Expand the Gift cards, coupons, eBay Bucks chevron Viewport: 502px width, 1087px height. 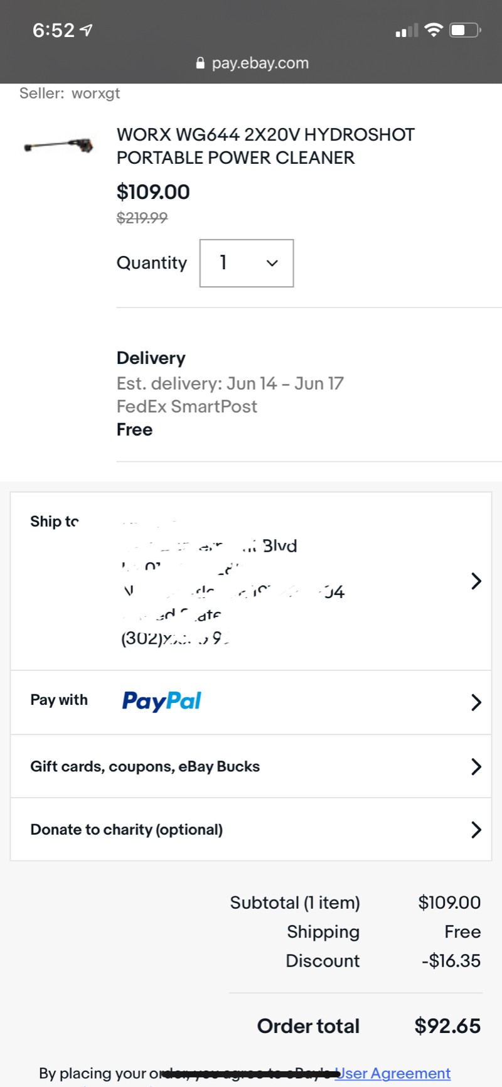coord(476,766)
